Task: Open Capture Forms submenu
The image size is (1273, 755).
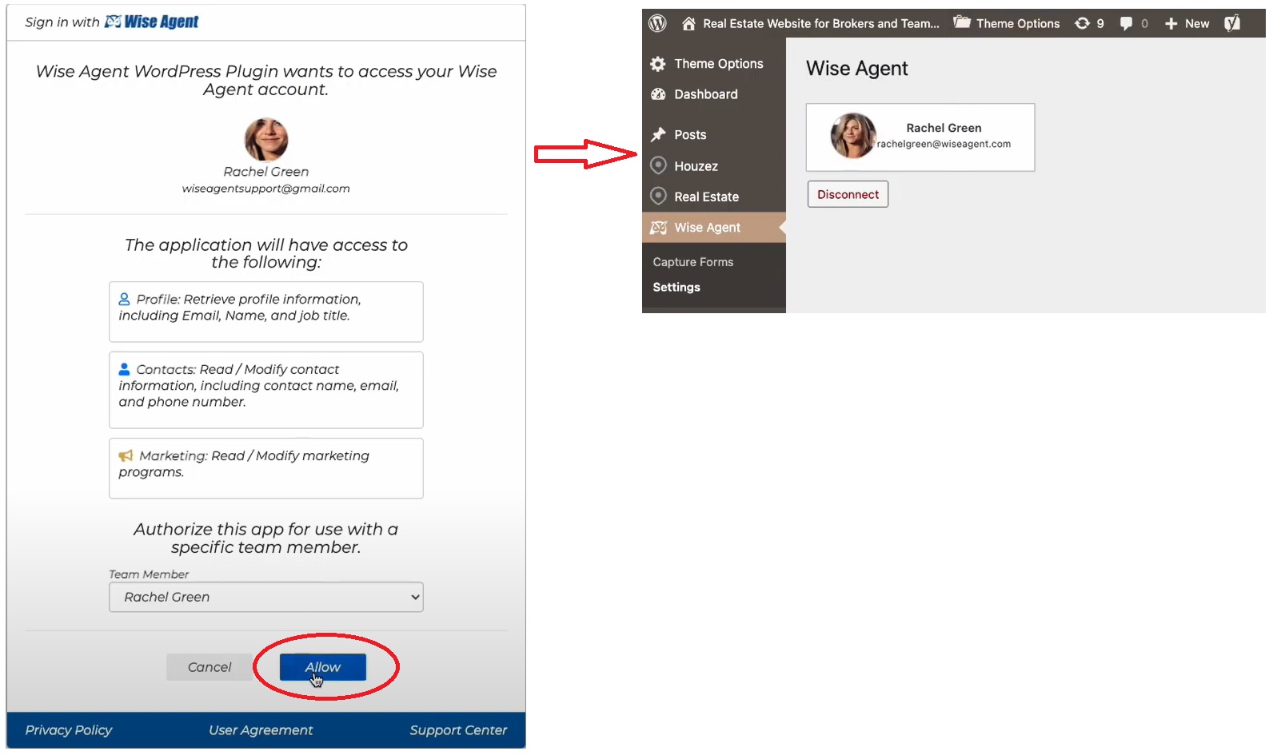Action: (693, 262)
